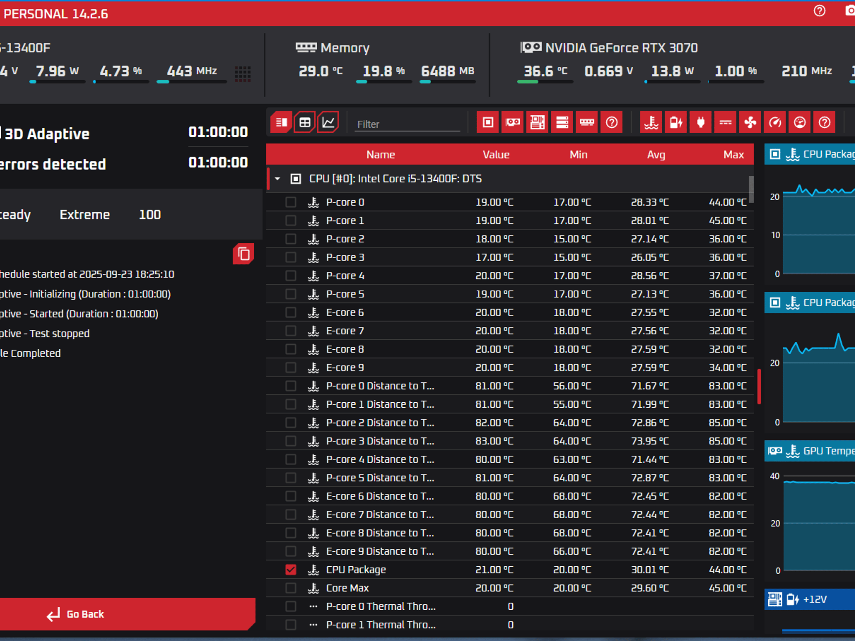
Task: Open the GPU Temperature graph header
Action: [809, 451]
